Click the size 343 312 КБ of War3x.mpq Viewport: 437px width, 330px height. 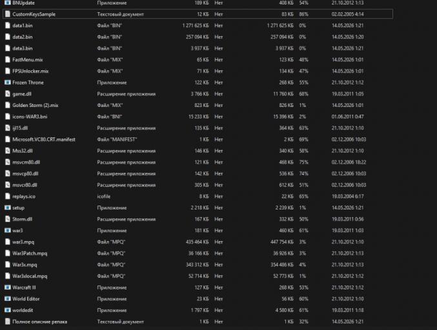(x=198, y=265)
